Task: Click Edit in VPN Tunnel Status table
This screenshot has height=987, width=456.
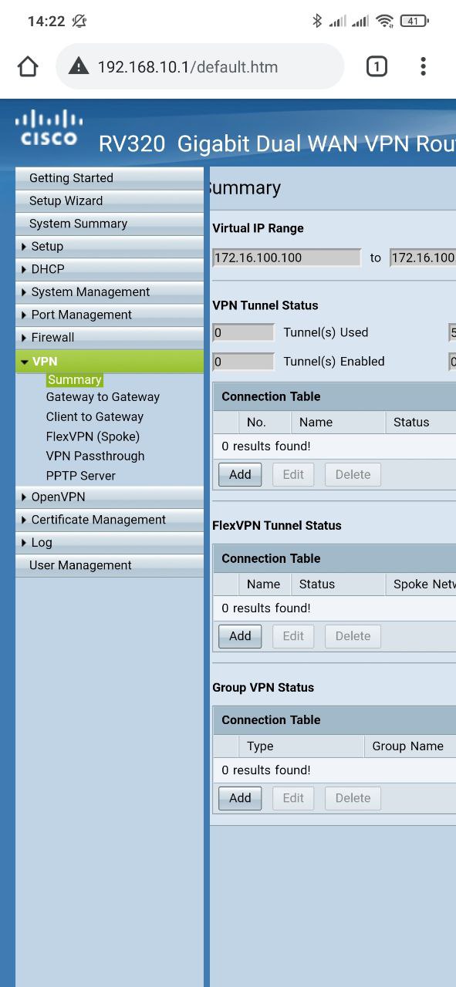Action: click(x=293, y=474)
